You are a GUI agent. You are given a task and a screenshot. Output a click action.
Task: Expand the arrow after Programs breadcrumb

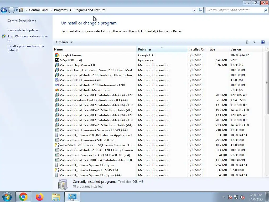70,10
